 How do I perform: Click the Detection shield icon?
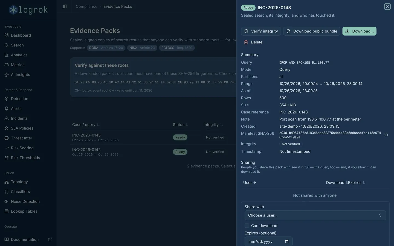[x=7, y=99]
